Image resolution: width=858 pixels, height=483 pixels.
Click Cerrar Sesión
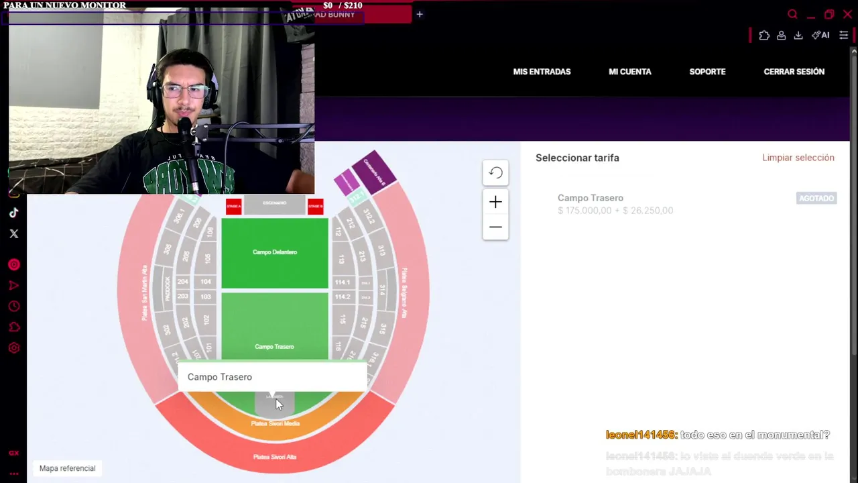point(794,72)
